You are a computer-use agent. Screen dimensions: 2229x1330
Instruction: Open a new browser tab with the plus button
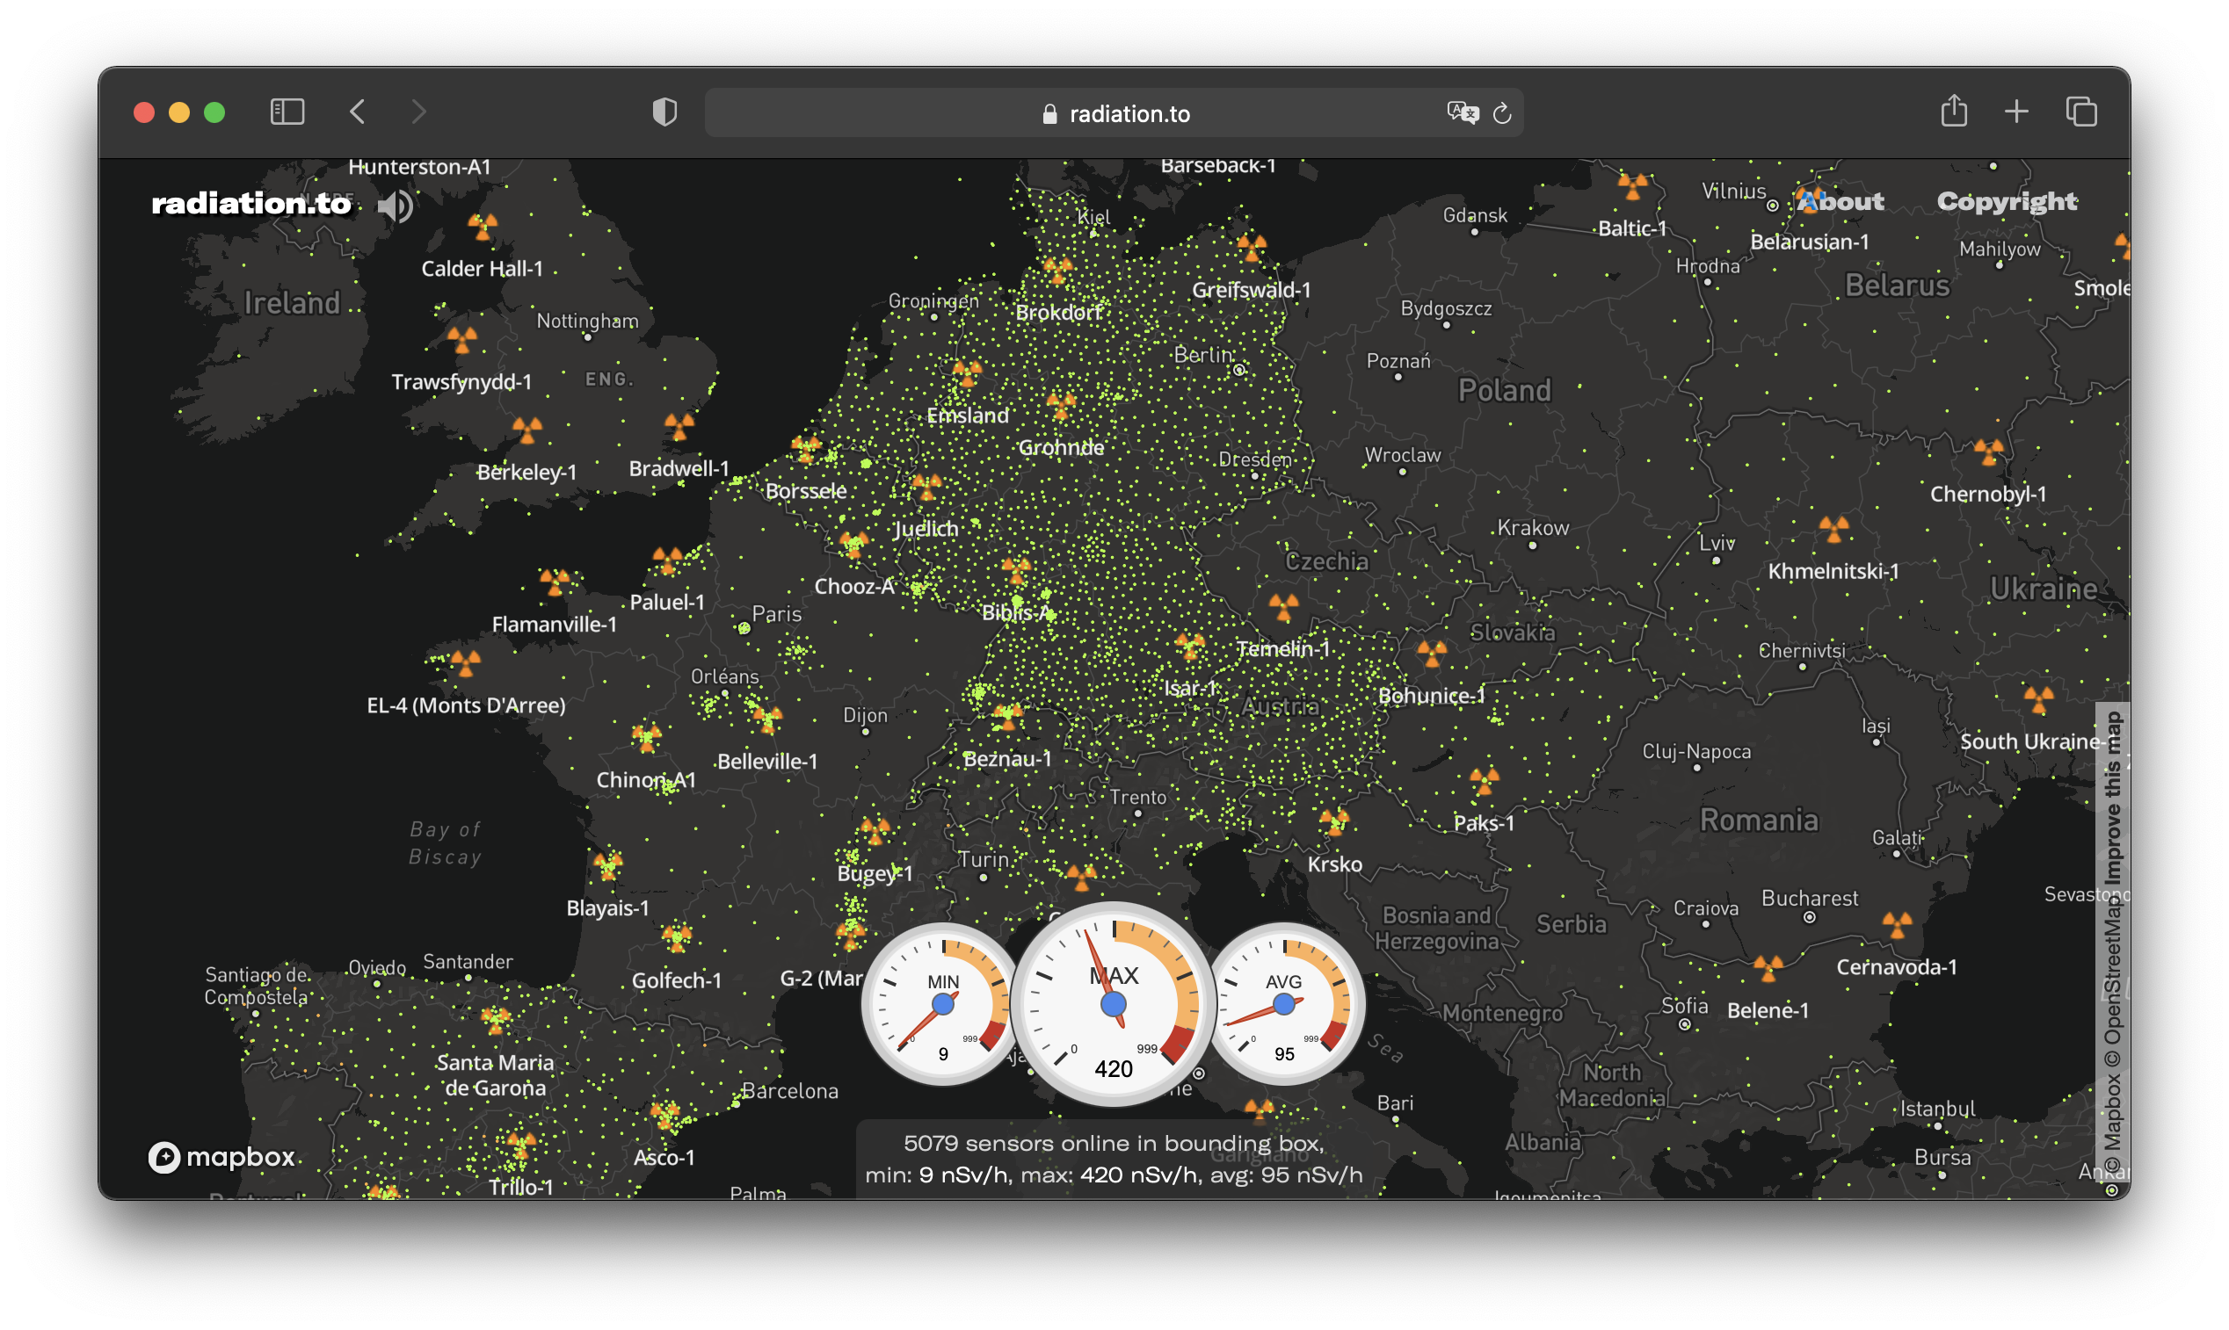tap(2016, 112)
